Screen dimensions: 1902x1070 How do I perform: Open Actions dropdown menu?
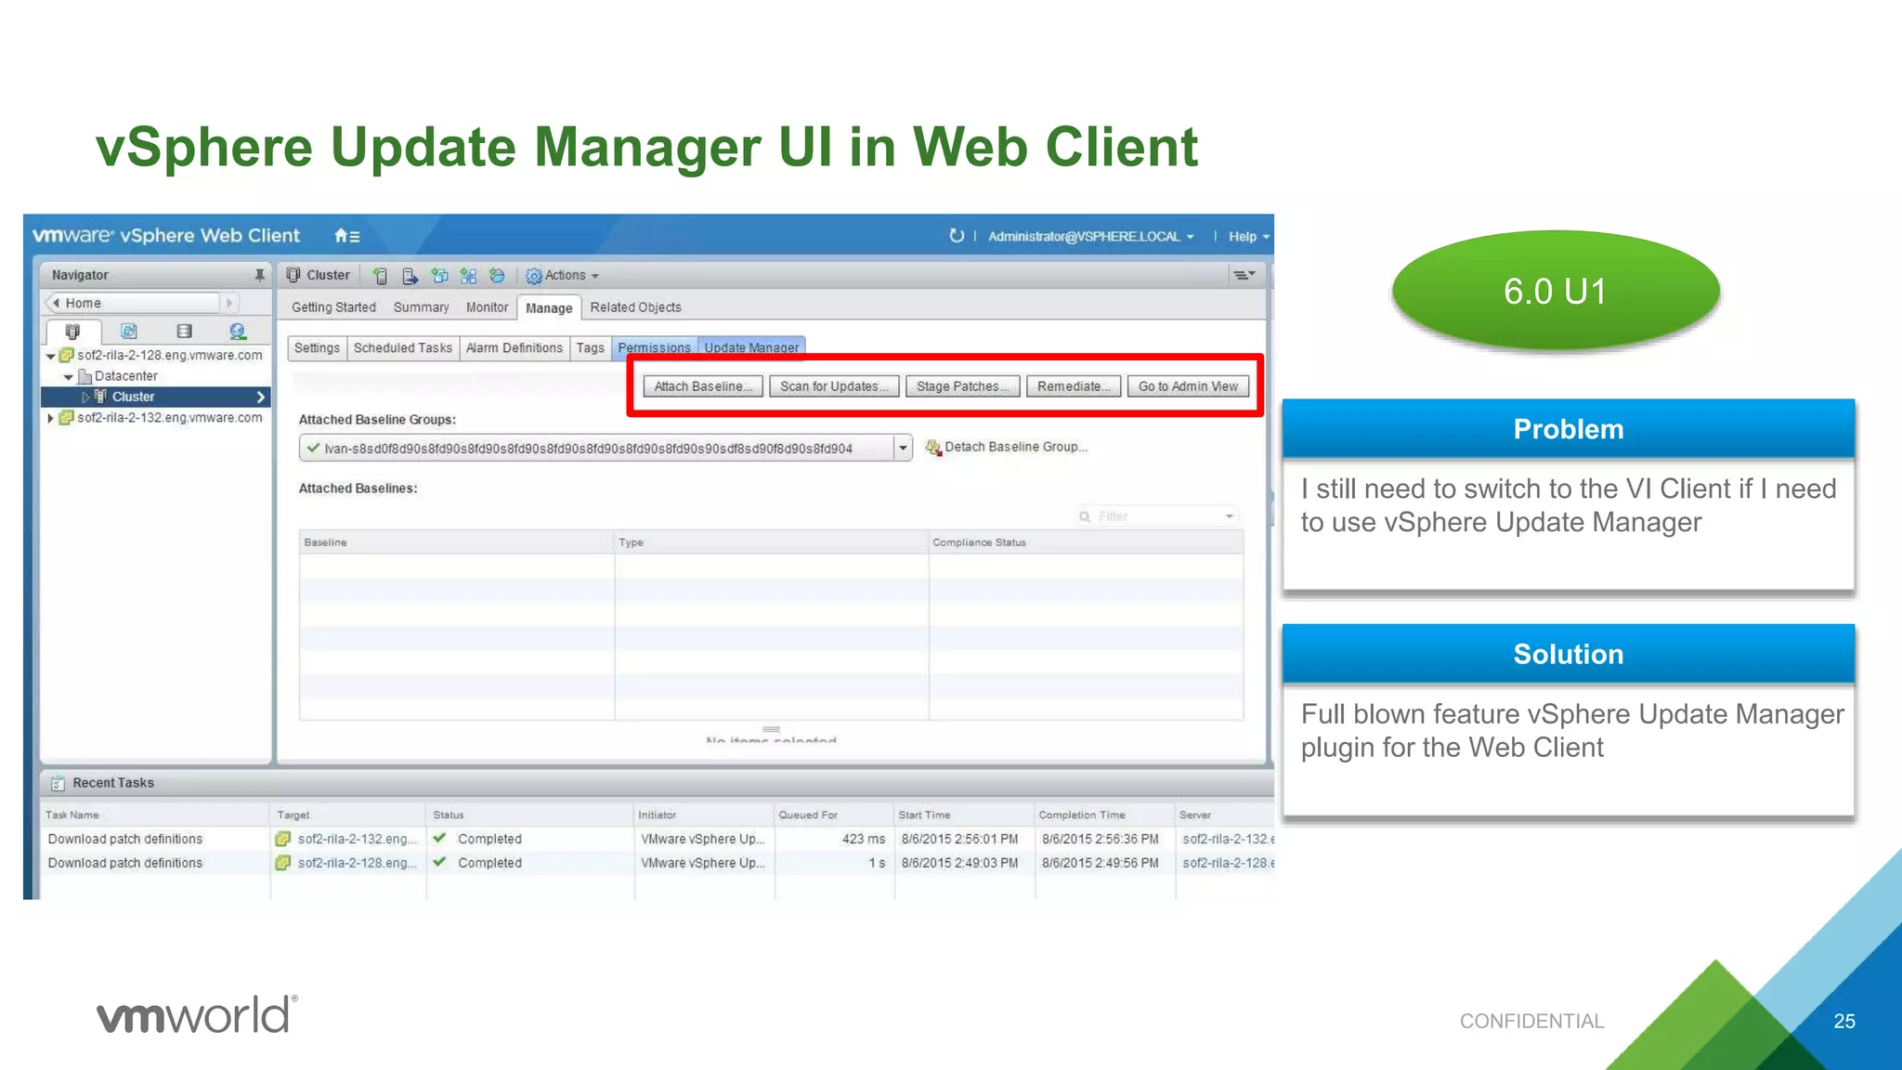pos(563,276)
